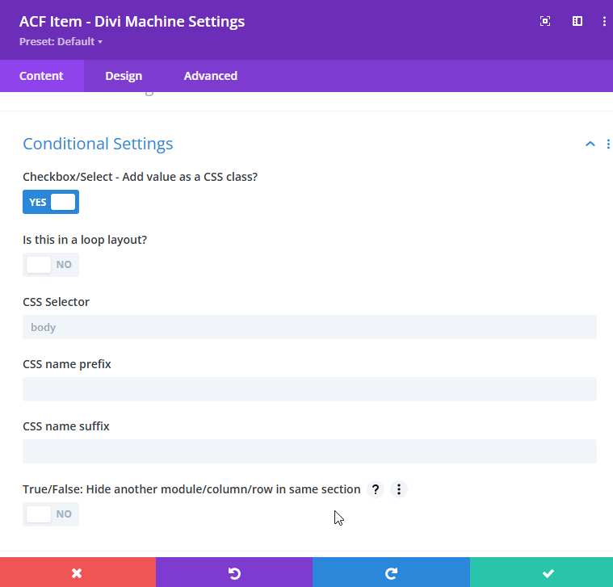Focus the CSS name prefix field
This screenshot has height=587, width=613.
pyautogui.click(x=309, y=389)
